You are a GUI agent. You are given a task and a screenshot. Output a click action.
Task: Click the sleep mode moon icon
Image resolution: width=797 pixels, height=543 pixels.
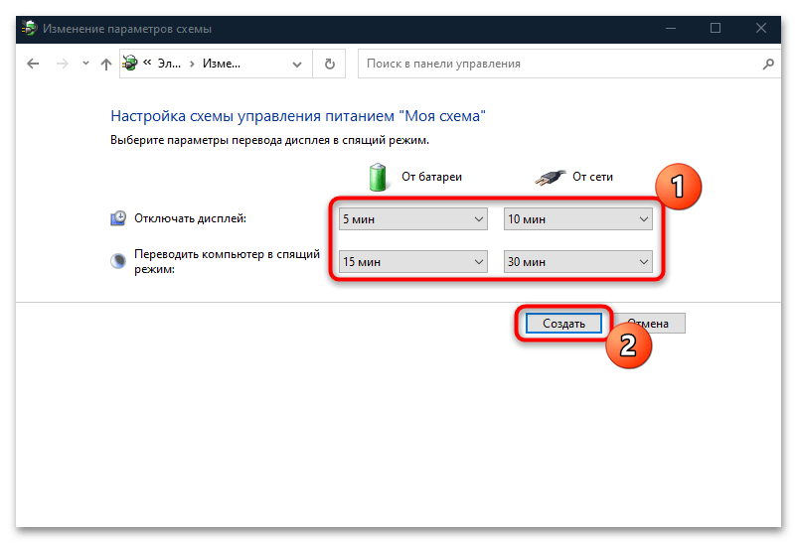119,261
